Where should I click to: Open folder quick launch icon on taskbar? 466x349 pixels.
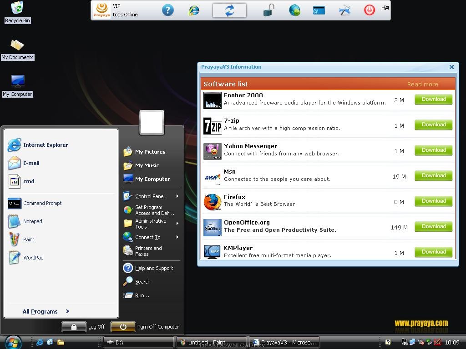coord(61,342)
